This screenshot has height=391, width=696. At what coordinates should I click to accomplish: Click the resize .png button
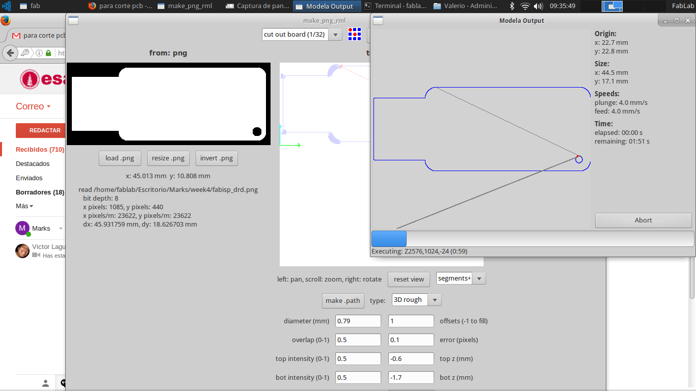point(168,158)
